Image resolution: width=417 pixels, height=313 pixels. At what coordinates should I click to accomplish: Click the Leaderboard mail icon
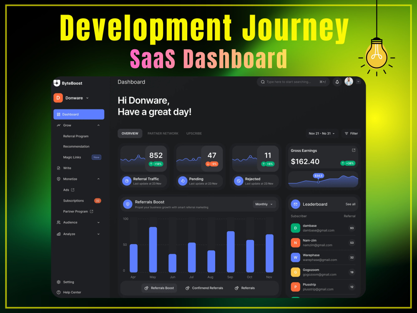tap(296, 204)
